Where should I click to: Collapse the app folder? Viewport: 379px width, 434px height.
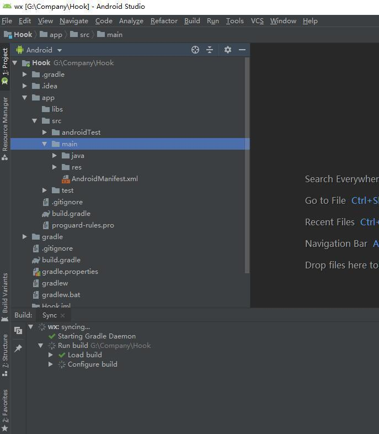(25, 98)
